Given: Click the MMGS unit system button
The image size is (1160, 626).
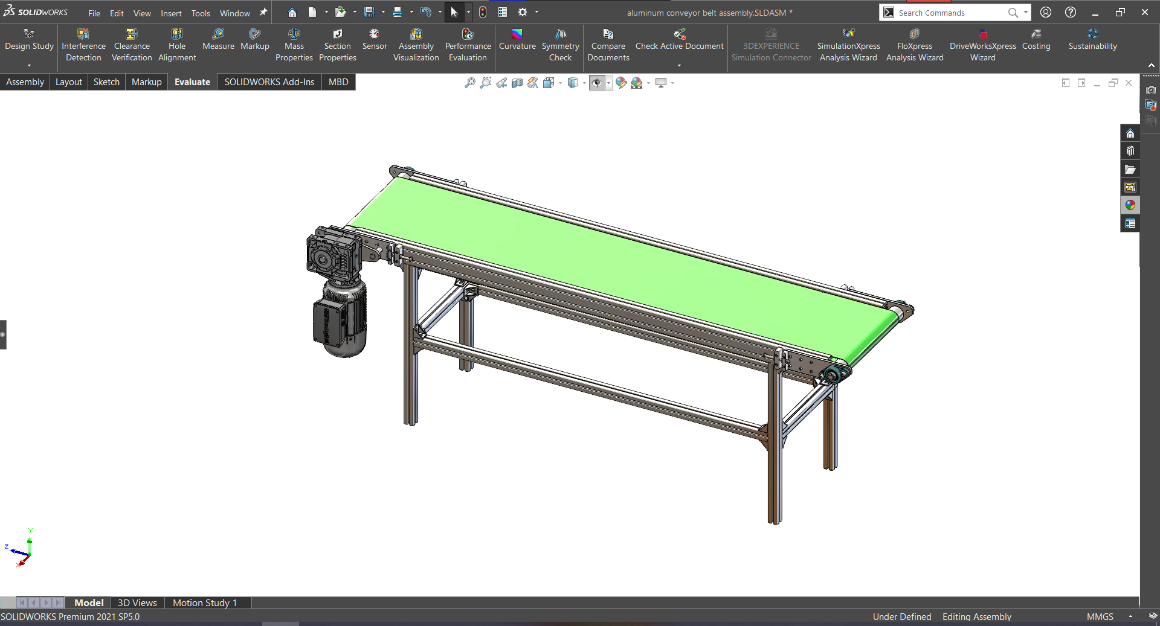Looking at the screenshot, I should tap(1100, 616).
